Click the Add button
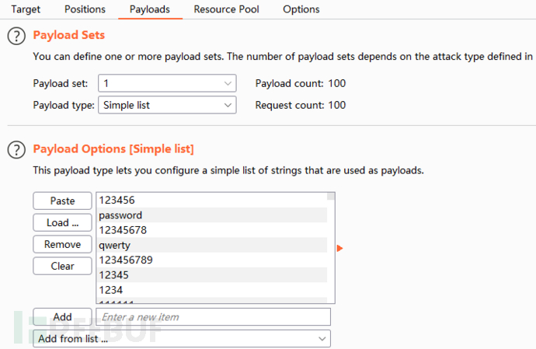This screenshot has width=536, height=349. (x=62, y=317)
